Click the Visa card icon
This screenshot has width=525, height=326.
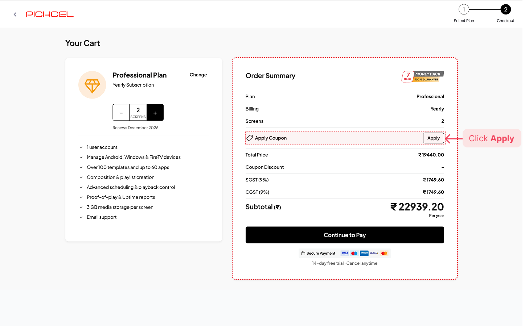point(345,253)
